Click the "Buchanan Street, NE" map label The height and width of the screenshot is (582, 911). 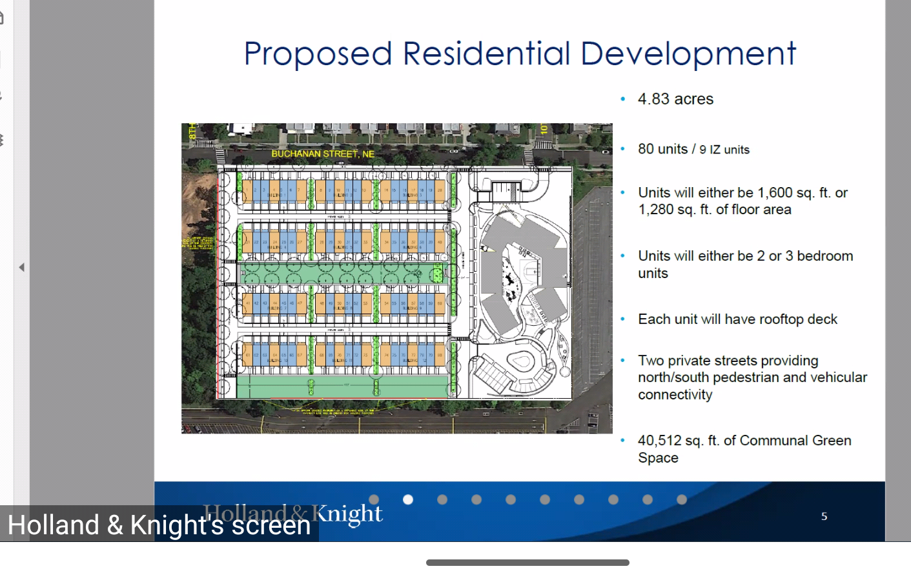click(x=323, y=154)
